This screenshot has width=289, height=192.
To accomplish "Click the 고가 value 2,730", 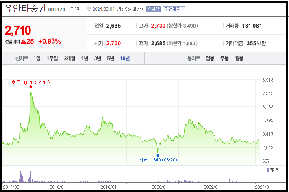I will point(158,26).
